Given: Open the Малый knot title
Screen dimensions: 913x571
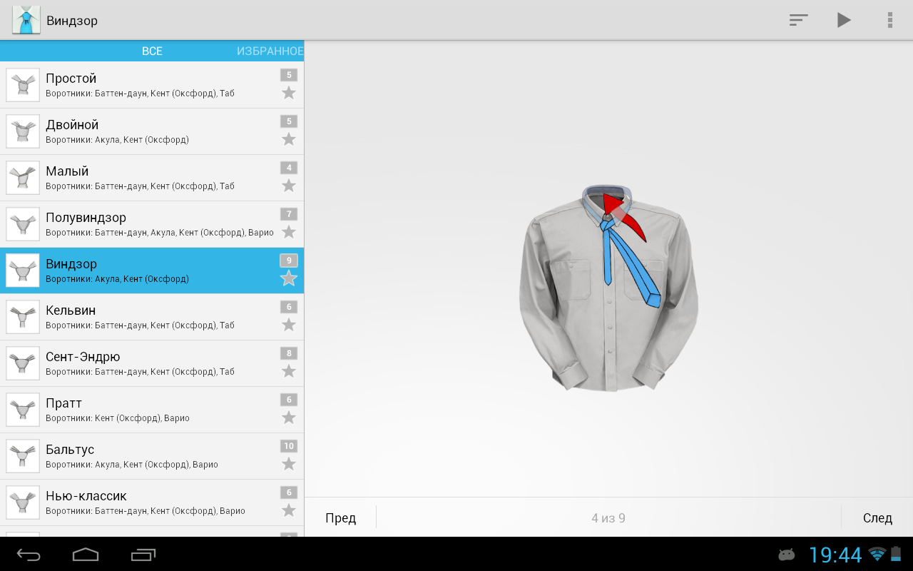Looking at the screenshot, I should click(67, 171).
